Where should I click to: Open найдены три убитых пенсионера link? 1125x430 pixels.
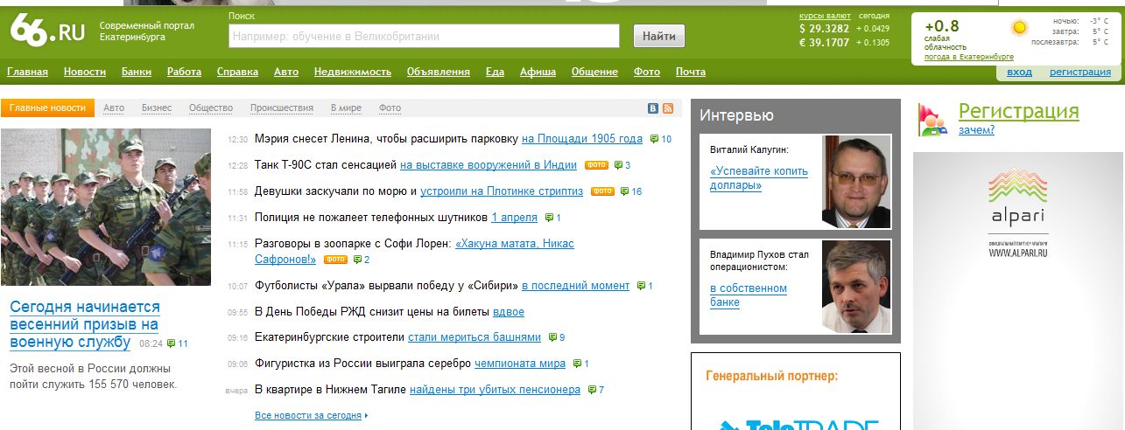pos(495,390)
